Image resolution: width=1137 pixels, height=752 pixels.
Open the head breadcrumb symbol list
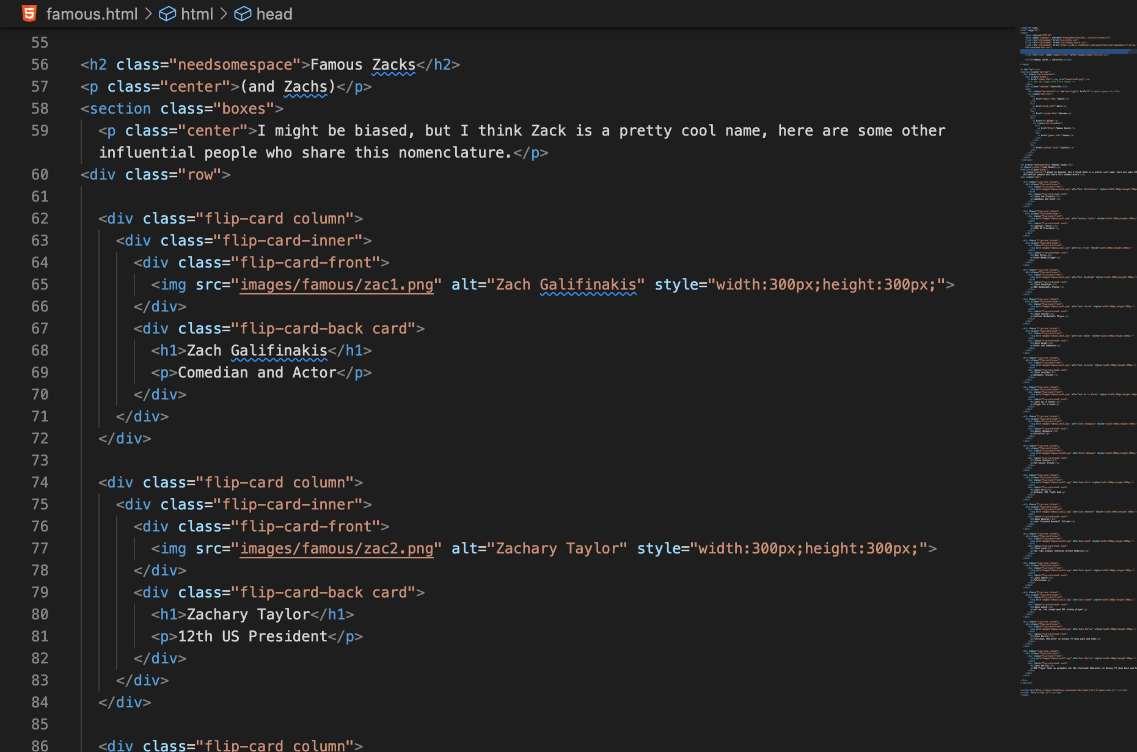point(274,13)
